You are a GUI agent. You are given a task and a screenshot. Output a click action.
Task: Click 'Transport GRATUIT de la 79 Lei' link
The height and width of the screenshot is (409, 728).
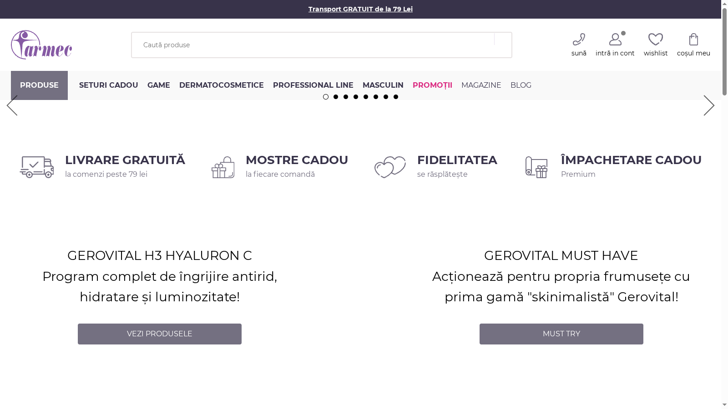360,9
